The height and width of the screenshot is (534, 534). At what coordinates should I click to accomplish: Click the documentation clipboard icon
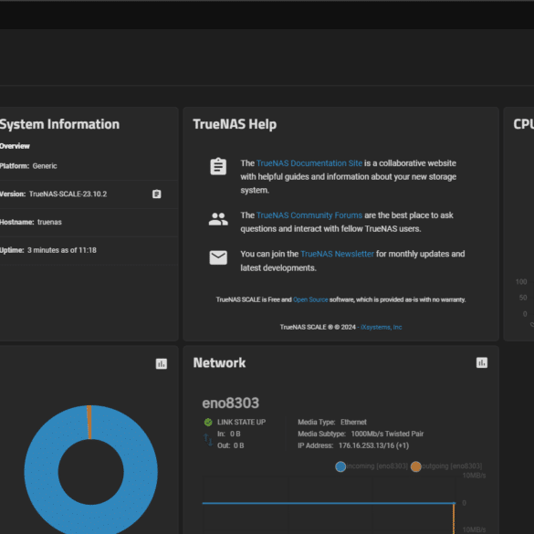click(218, 166)
